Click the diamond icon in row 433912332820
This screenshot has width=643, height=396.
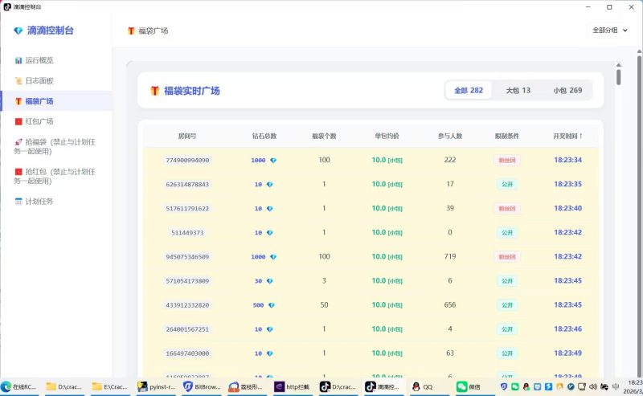point(271,305)
